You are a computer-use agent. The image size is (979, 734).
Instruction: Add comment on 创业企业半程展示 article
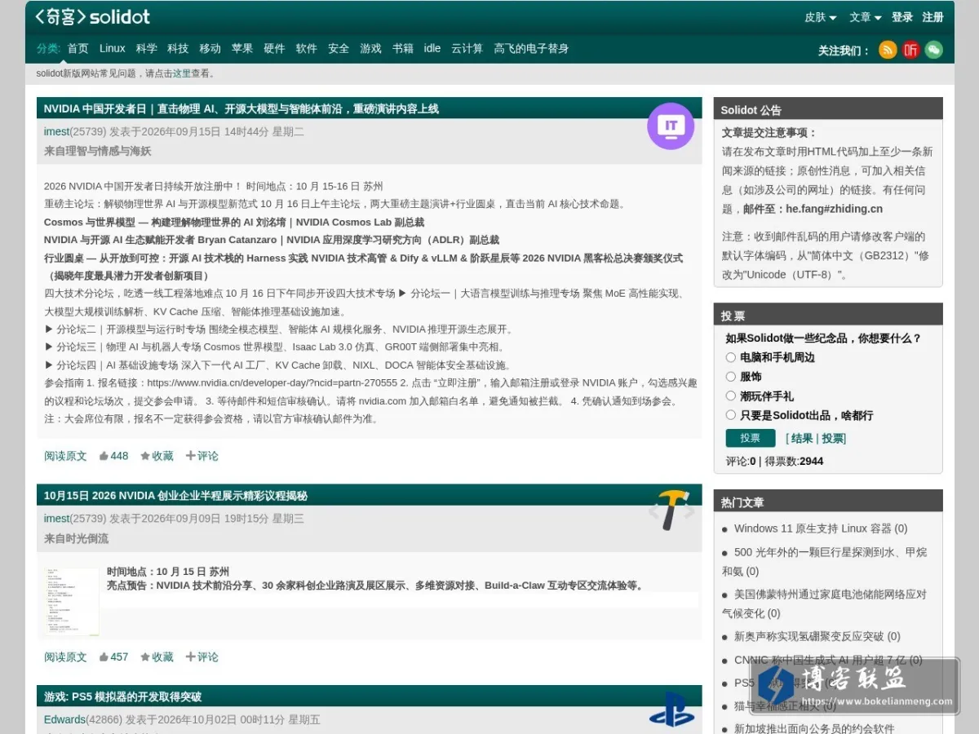202,657
